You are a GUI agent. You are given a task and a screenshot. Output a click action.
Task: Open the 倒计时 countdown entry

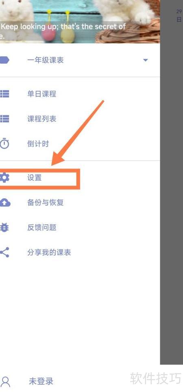(x=38, y=144)
